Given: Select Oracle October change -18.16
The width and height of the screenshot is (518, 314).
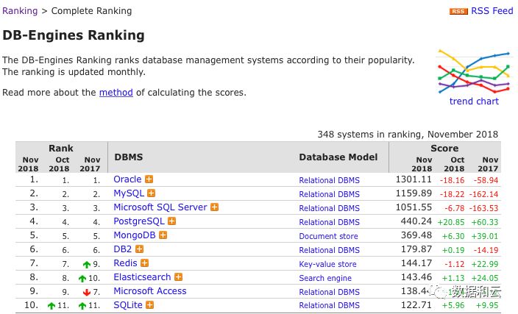Looking at the screenshot, I should 452,180.
